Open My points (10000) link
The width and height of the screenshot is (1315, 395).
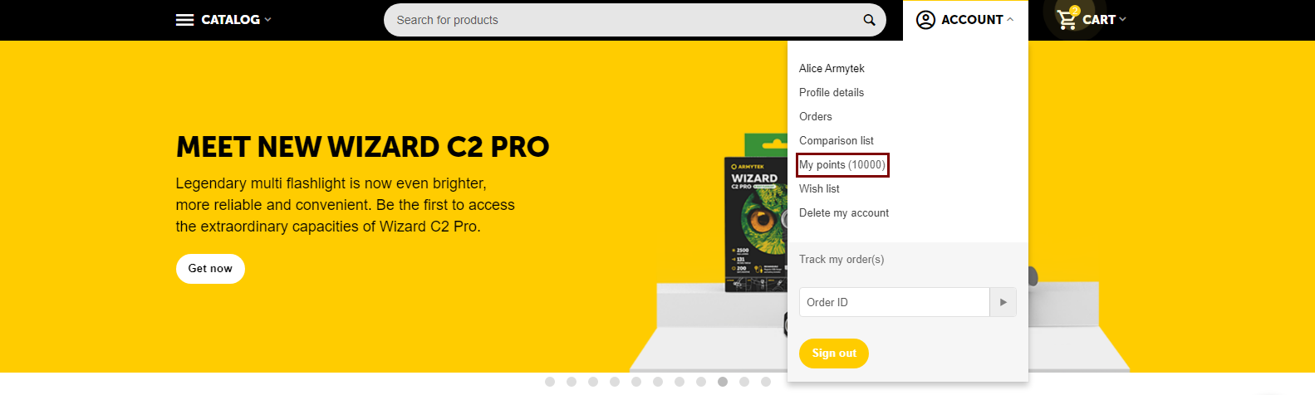point(842,164)
